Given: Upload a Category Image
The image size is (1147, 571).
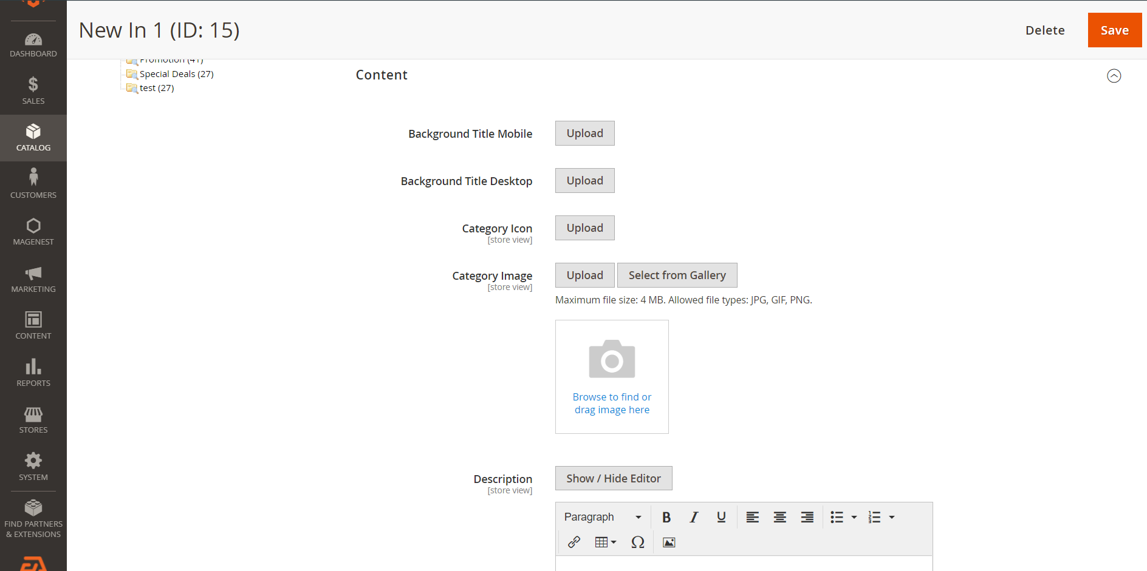Looking at the screenshot, I should pyautogui.click(x=585, y=275).
